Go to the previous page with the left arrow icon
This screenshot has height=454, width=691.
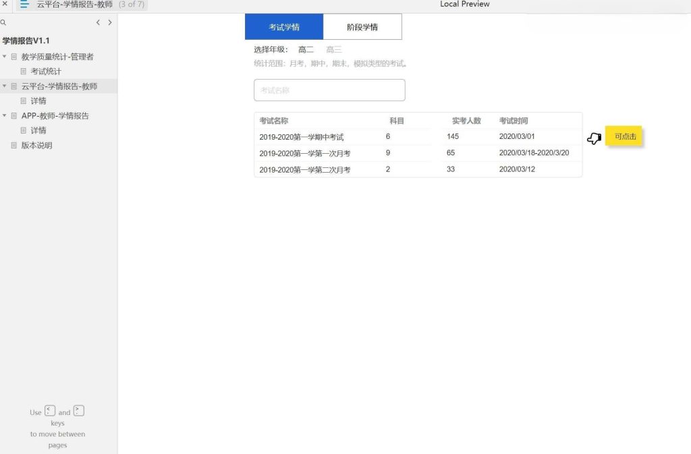pyautogui.click(x=98, y=22)
